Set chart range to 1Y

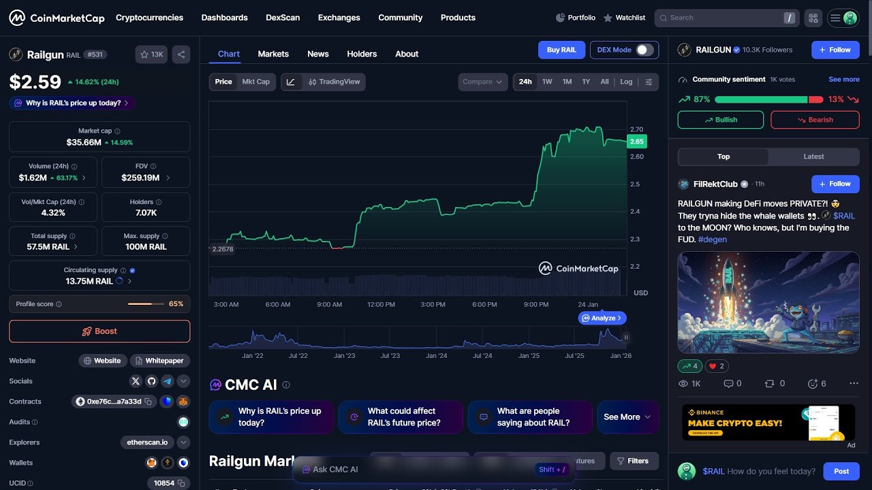pos(586,82)
